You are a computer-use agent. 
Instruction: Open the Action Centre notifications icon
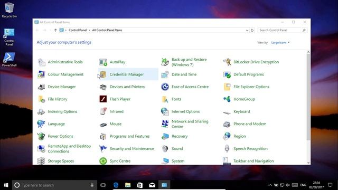[330, 185]
